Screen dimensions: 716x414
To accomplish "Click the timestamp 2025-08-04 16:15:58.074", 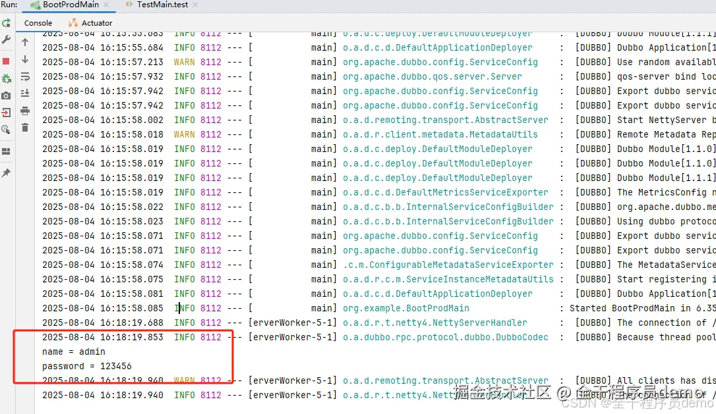I will coord(103,265).
